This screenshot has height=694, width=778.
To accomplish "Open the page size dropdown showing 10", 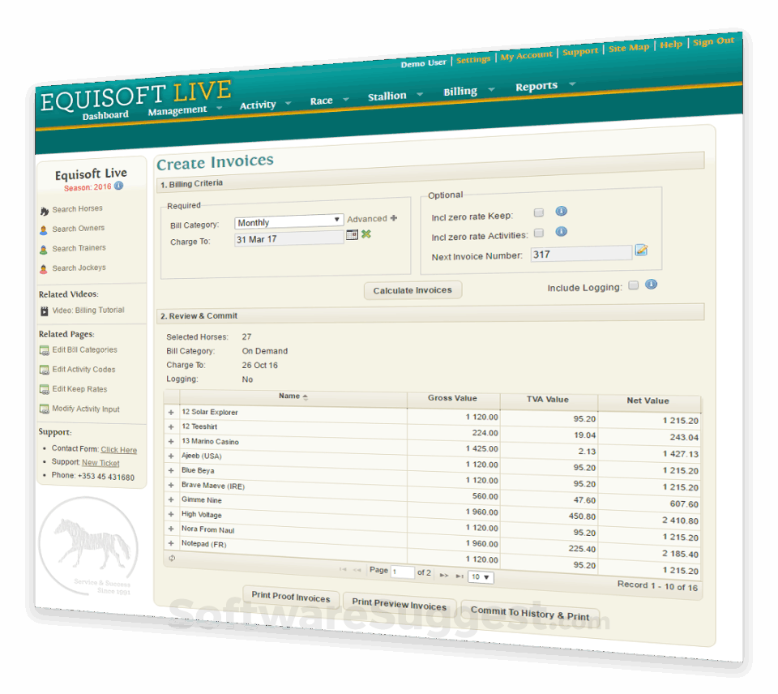I will (482, 576).
